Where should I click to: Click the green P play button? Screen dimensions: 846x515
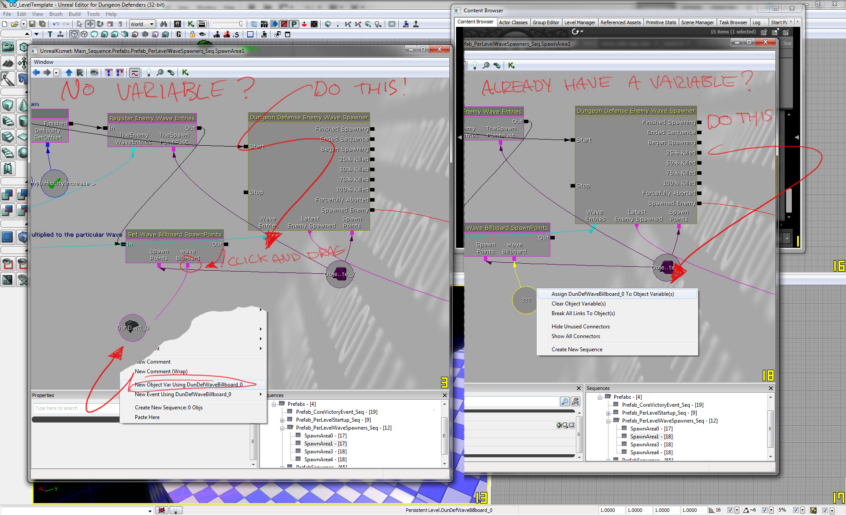click(x=294, y=24)
